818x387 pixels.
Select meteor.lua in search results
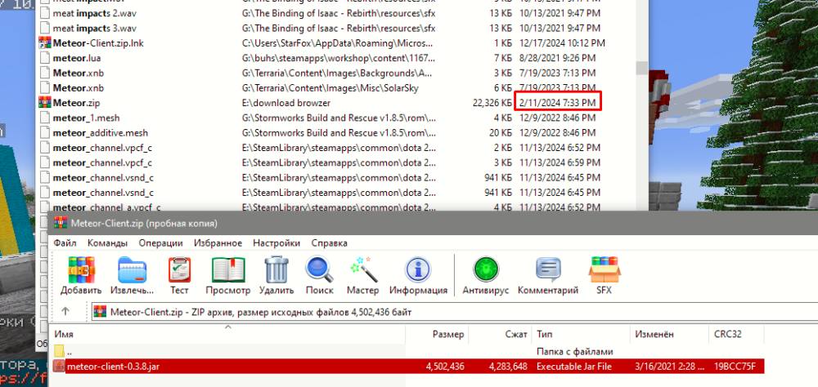pos(77,58)
